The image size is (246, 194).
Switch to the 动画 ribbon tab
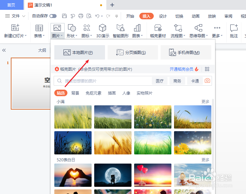click(x=196, y=16)
